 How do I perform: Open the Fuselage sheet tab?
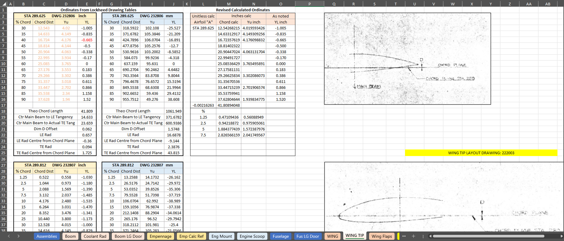[281, 236]
